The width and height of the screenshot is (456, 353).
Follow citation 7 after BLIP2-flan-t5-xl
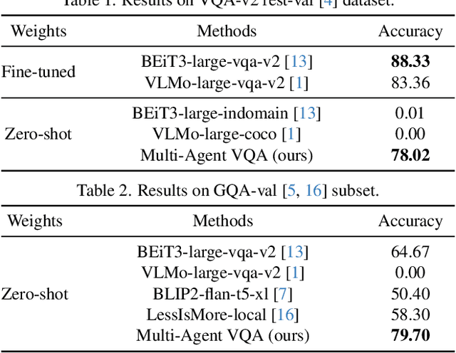pos(284,293)
